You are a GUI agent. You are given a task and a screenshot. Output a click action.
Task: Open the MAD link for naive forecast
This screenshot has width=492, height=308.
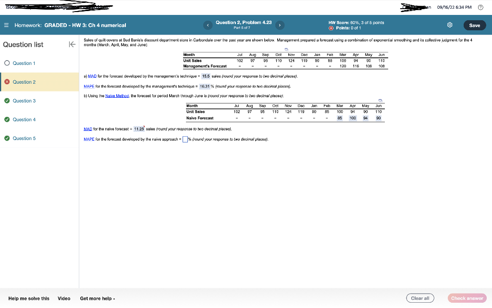(88, 129)
